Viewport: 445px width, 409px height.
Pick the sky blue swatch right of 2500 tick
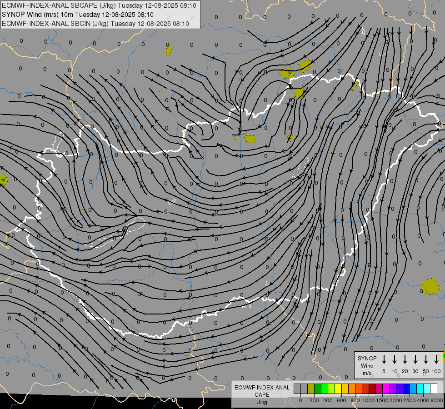click(x=413, y=389)
